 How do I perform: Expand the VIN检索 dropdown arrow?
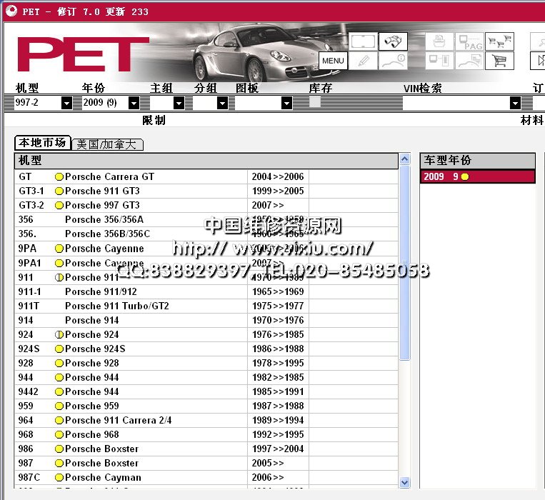pos(515,103)
